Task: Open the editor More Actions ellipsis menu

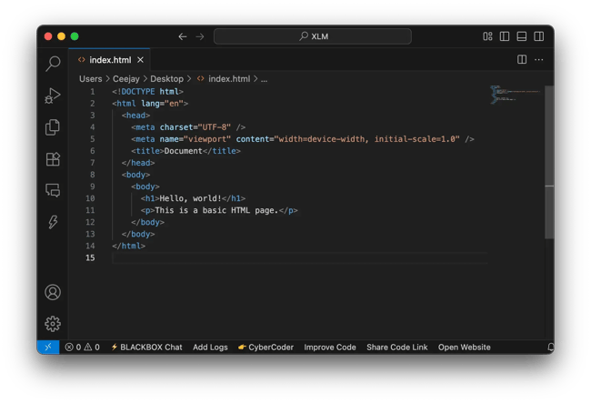Action: coord(539,60)
